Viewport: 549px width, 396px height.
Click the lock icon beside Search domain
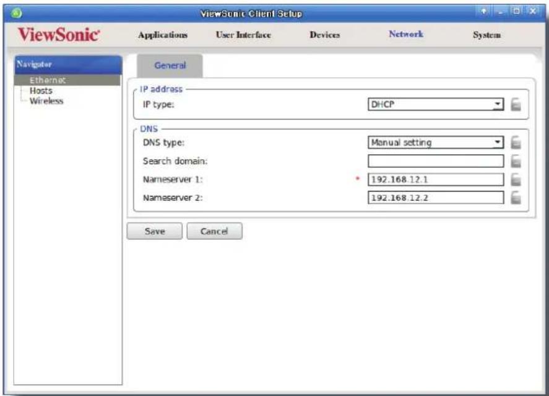click(x=516, y=161)
